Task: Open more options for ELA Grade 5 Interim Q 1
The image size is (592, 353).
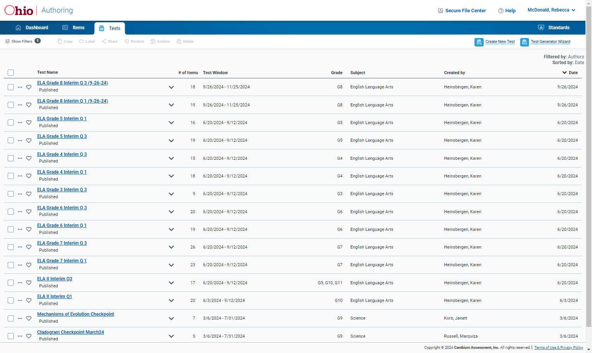Action: coord(20,123)
